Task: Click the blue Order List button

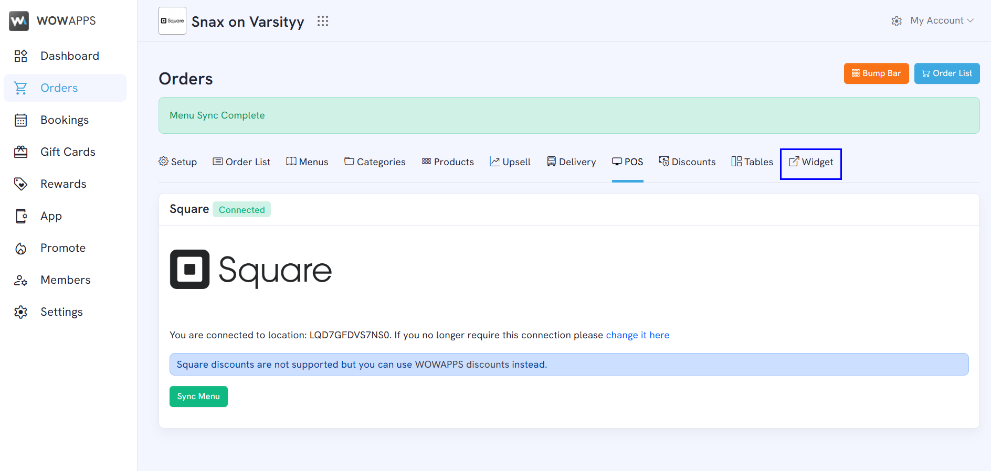Action: [x=947, y=73]
